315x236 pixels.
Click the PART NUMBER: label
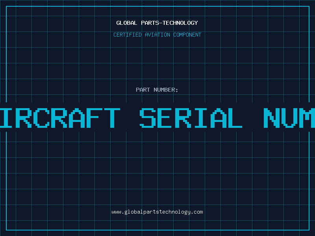[157, 90]
